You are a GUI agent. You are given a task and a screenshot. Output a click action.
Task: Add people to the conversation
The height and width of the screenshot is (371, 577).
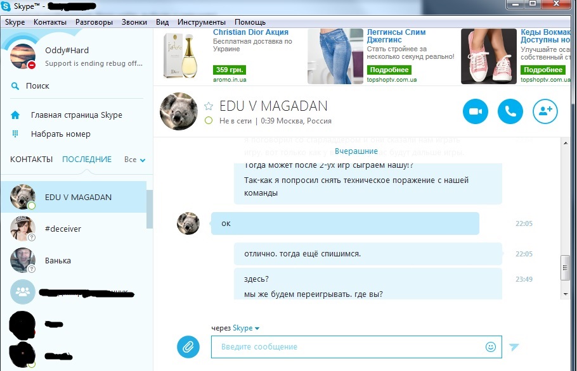[545, 111]
